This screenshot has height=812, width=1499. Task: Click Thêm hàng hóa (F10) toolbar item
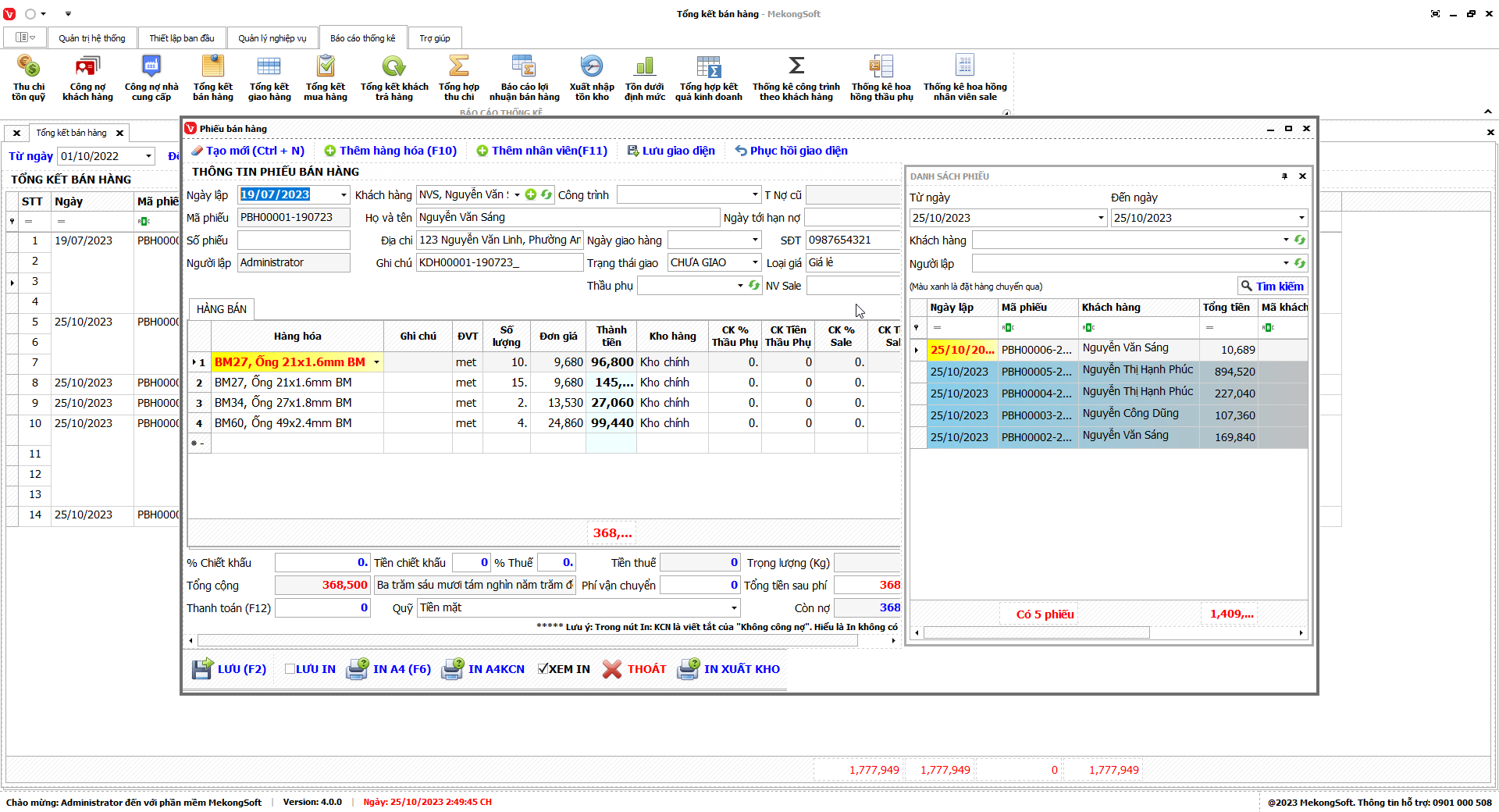pyautogui.click(x=390, y=151)
